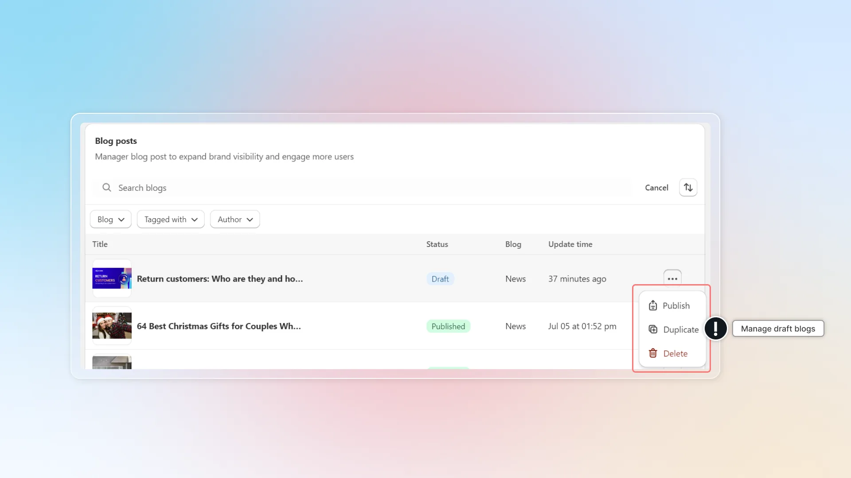Click the Update time column header
The height and width of the screenshot is (478, 851).
tap(570, 244)
